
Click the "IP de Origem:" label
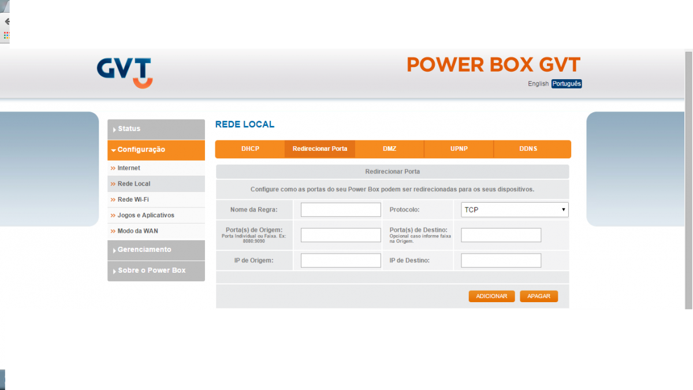coord(254,261)
